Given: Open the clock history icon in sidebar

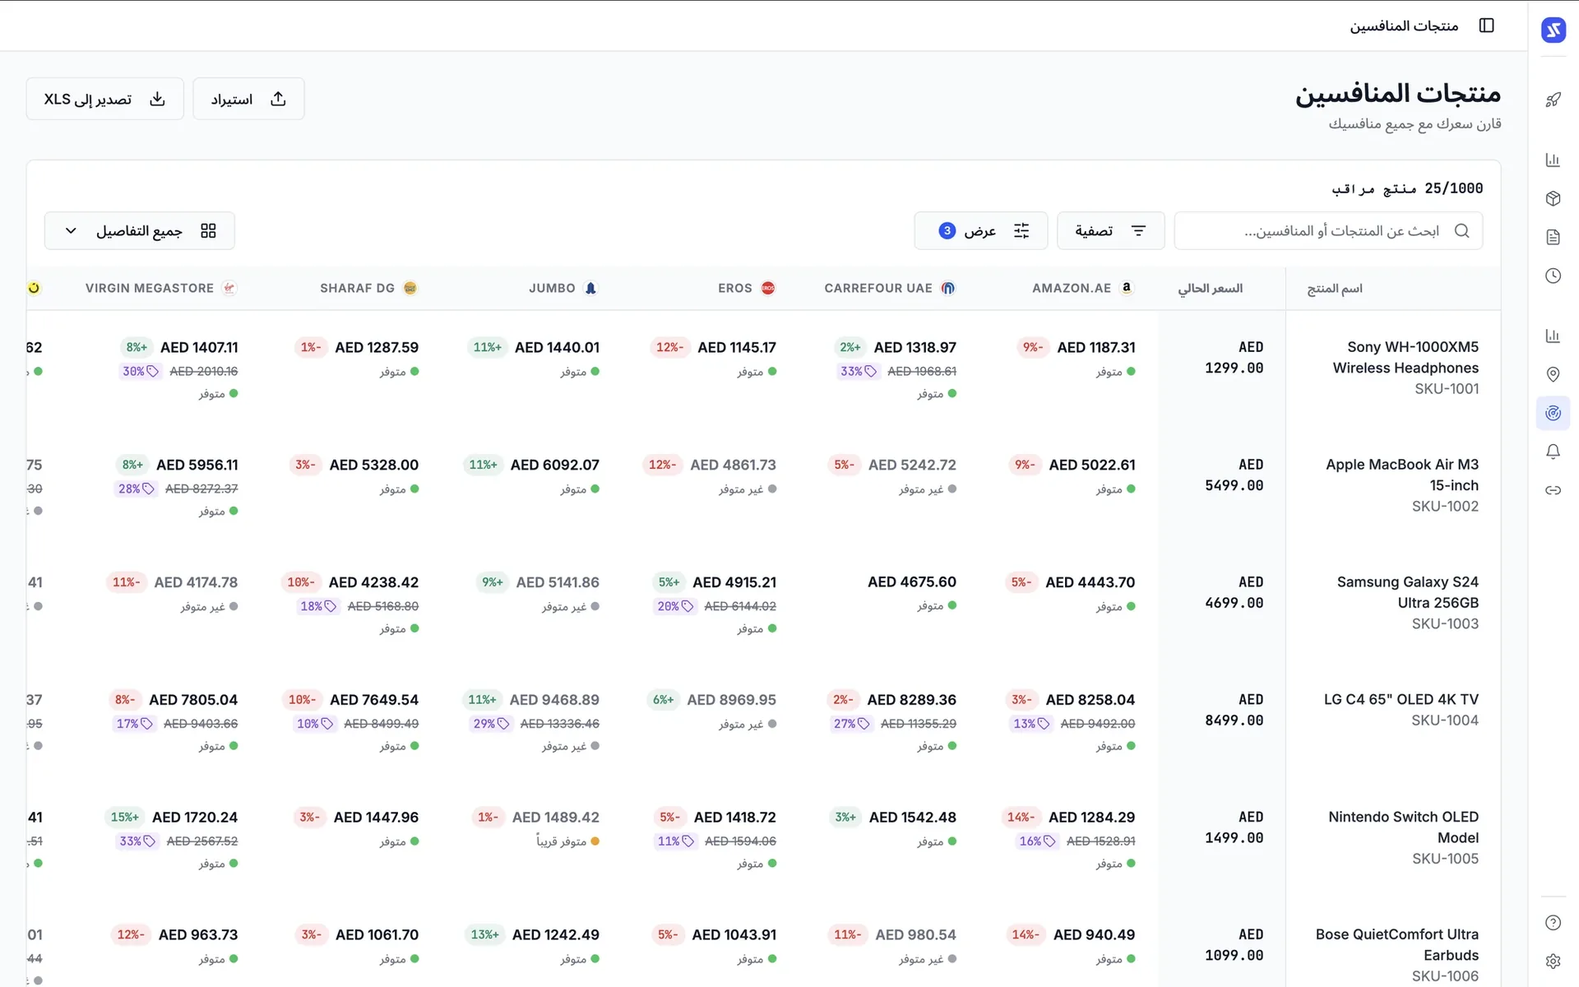Looking at the screenshot, I should [1553, 276].
